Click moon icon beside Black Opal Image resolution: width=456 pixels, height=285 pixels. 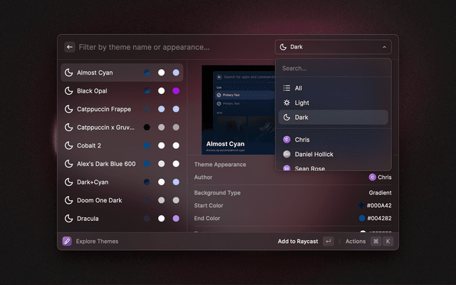coord(68,91)
